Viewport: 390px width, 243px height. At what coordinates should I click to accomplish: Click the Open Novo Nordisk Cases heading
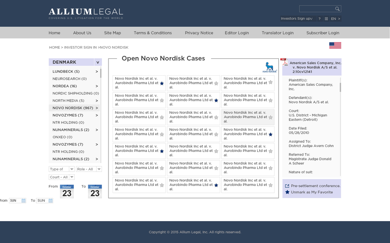pyautogui.click(x=163, y=58)
